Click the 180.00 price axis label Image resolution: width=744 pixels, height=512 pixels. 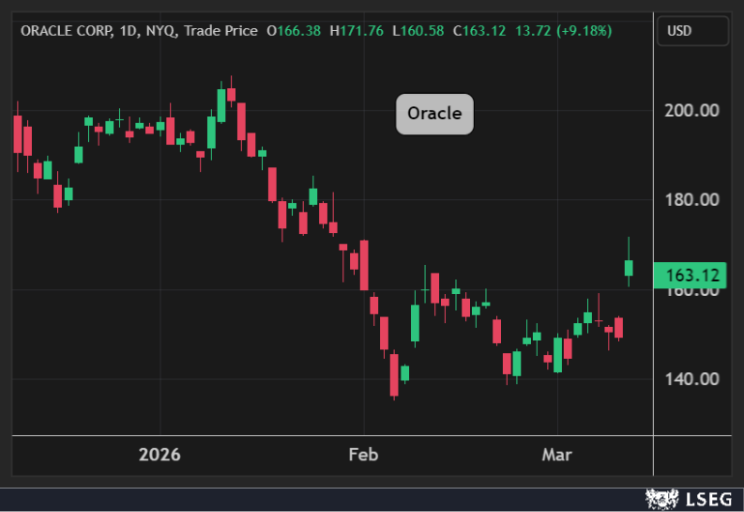click(x=691, y=199)
